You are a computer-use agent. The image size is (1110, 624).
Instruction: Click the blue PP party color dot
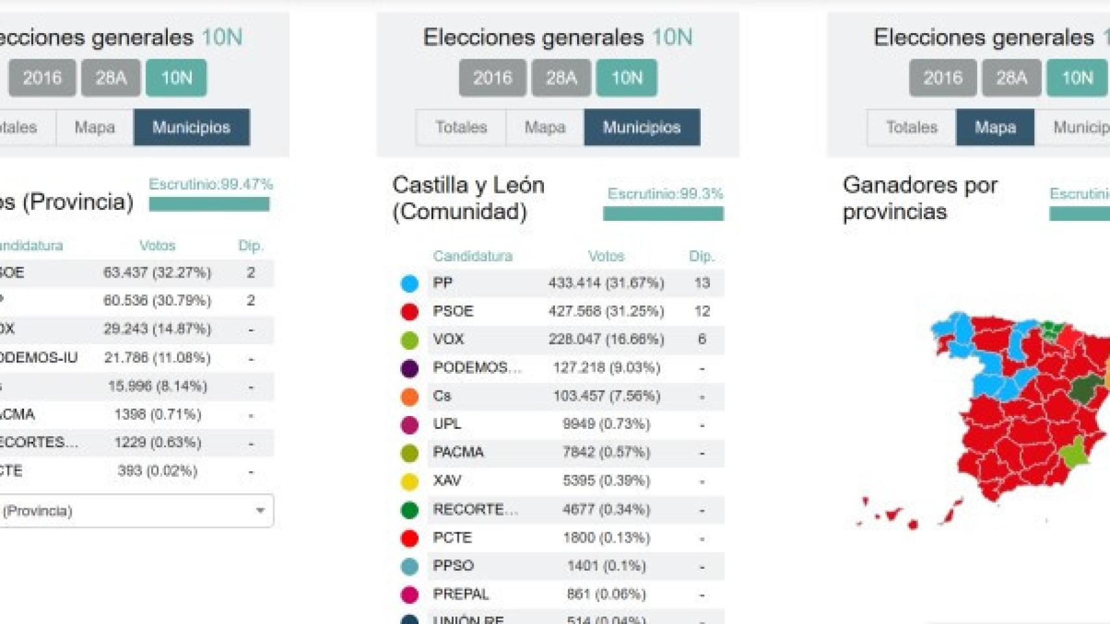click(x=409, y=283)
